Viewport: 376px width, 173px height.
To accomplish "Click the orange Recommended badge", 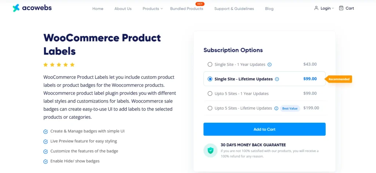I will pyautogui.click(x=339, y=79).
